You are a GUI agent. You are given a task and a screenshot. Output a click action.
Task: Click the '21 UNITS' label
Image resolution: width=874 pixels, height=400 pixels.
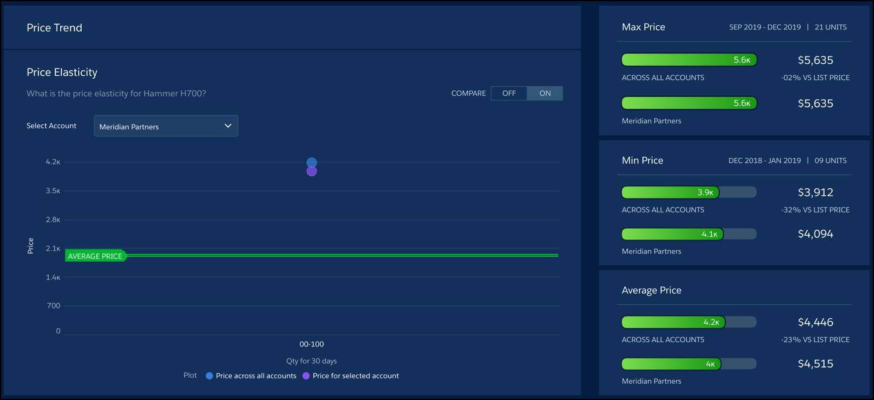pyautogui.click(x=831, y=27)
